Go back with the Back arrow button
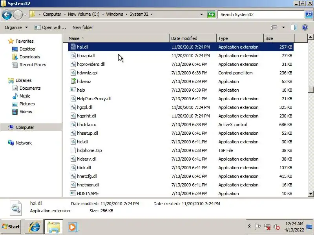The height and width of the screenshot is (235, 314). point(7,14)
